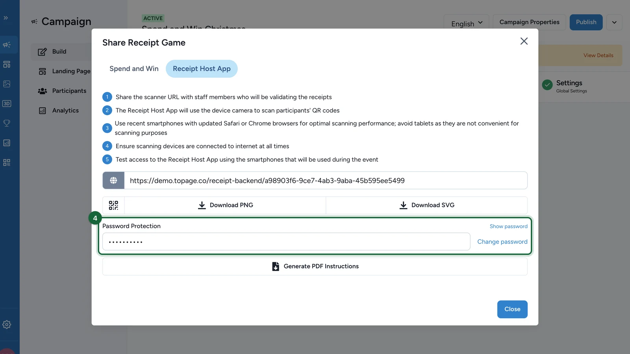Open the chart reports sidebar icon
630x354 pixels.
coord(7,143)
